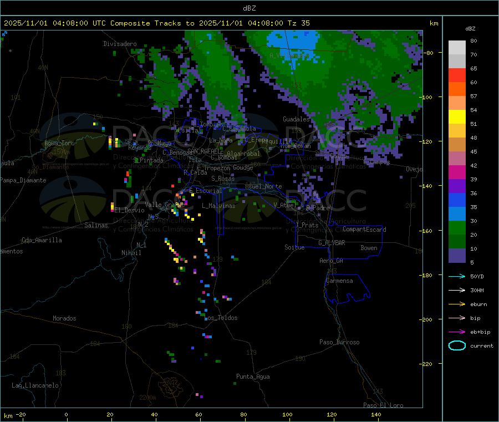Click the Morados place label
Viewport: 499px width, 422px height.
coord(64,318)
